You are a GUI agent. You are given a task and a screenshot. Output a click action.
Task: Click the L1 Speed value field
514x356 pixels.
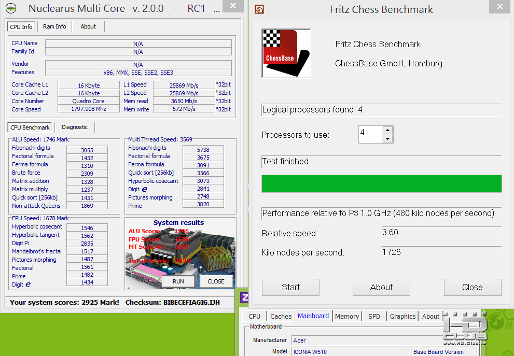(x=184, y=85)
